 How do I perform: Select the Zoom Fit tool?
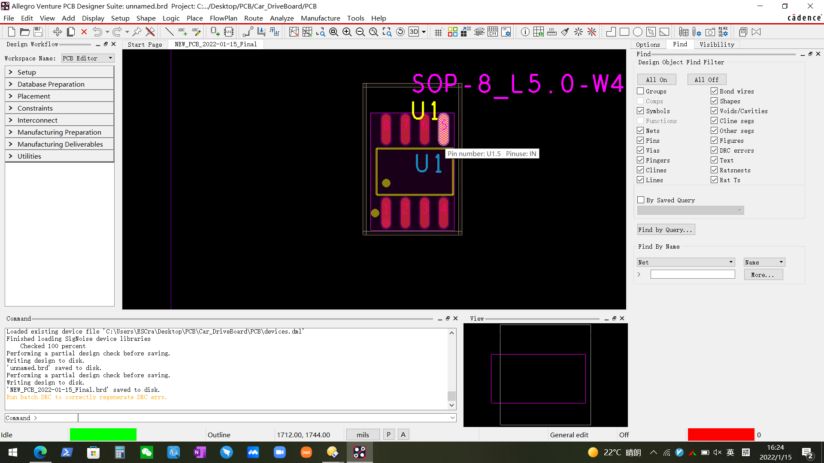coord(334,32)
